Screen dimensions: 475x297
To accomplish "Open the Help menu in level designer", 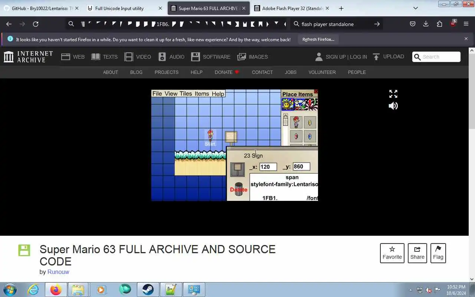I will pyautogui.click(x=218, y=94).
